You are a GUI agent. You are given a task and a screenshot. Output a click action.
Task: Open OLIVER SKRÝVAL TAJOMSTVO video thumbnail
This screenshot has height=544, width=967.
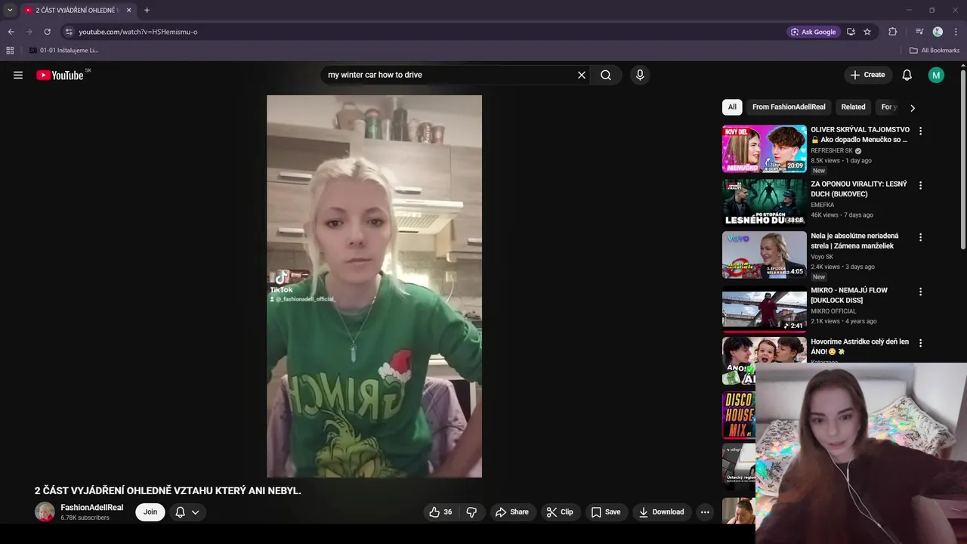coord(764,149)
